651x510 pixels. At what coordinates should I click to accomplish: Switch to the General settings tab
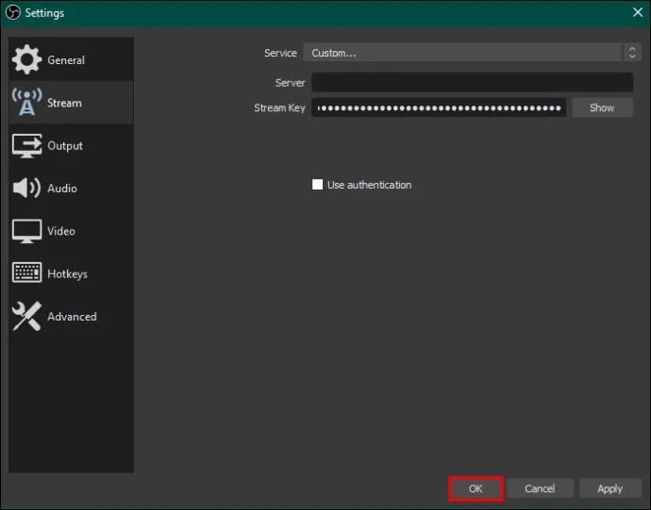pos(71,59)
